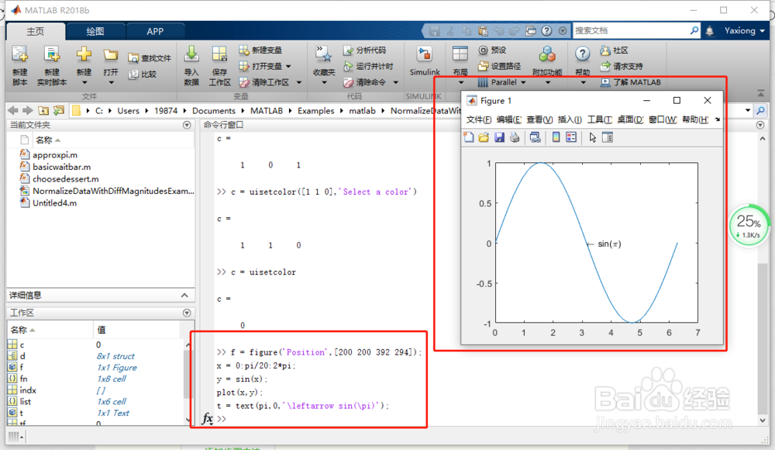This screenshot has width=775, height=450.
Task: Go up one folder level icon
Action: (x=43, y=110)
